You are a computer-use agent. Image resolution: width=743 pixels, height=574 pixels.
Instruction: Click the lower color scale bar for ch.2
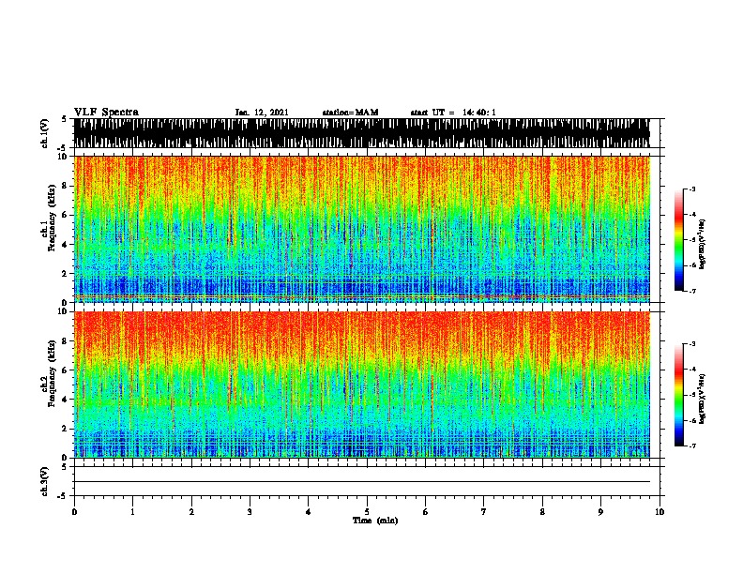click(679, 395)
